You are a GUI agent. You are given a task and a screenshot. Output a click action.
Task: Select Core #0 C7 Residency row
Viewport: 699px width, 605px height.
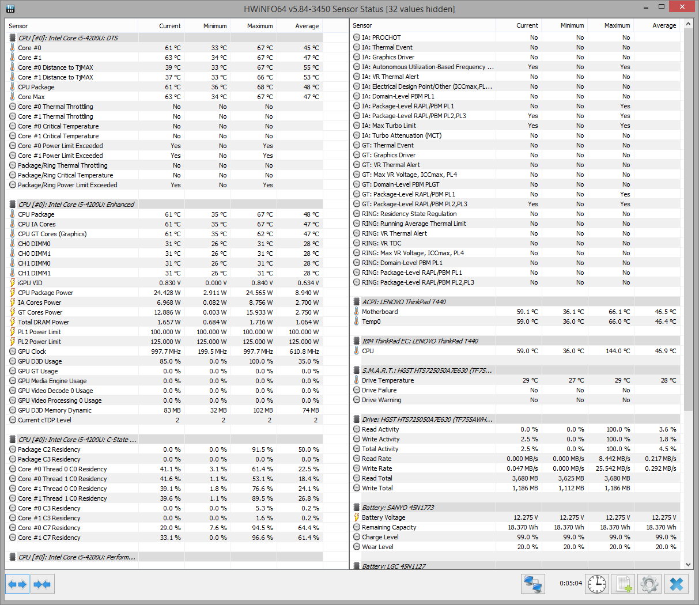coord(164,528)
